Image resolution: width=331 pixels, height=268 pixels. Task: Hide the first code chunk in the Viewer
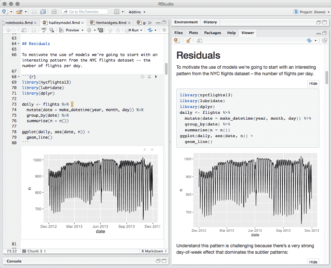coord(313,83)
